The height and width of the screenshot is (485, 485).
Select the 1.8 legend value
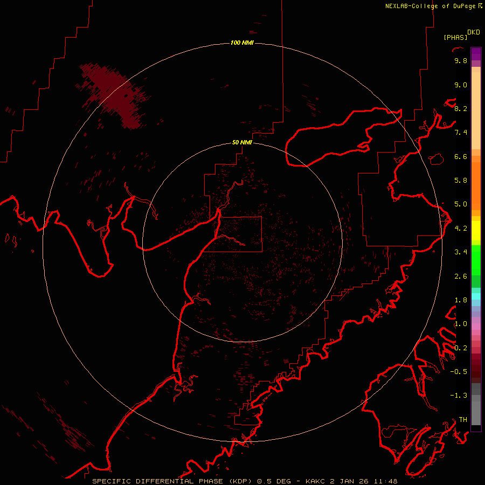[461, 300]
